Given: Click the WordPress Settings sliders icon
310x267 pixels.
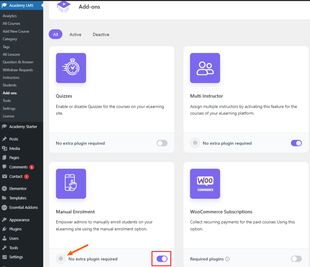Looking at the screenshot, I should tap(4, 257).
